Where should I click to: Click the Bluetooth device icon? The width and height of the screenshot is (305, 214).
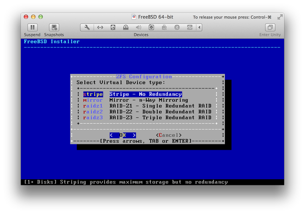point(177,28)
